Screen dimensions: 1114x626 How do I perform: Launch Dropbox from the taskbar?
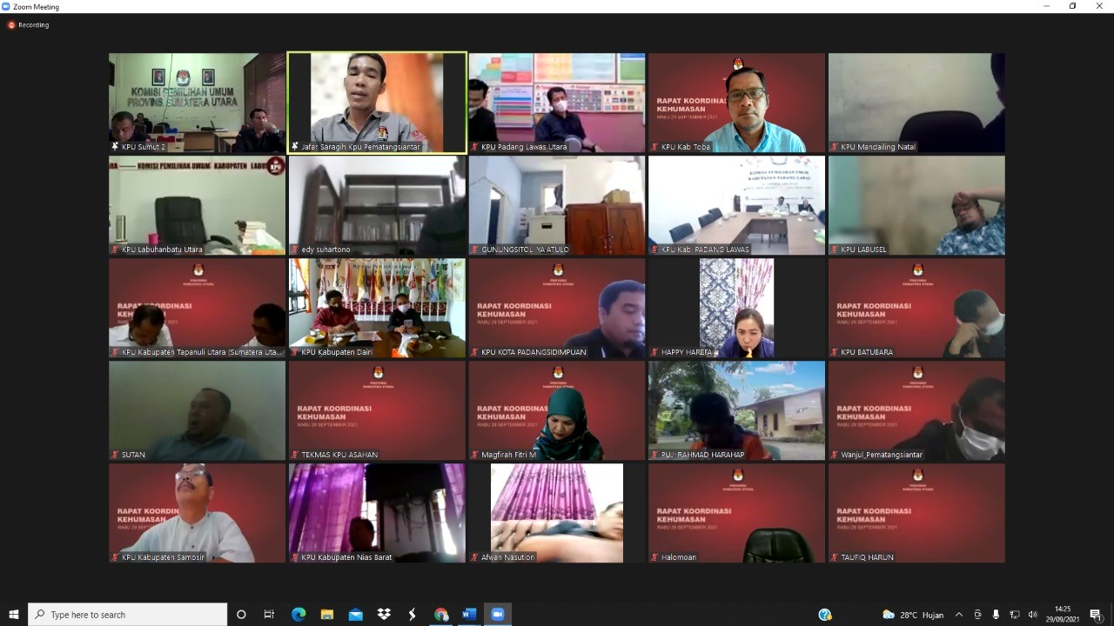(384, 615)
